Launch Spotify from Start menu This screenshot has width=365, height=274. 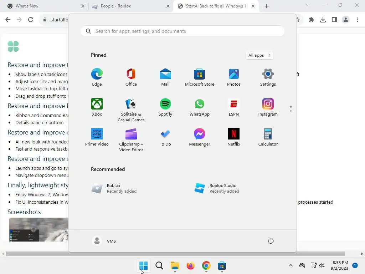pyautogui.click(x=165, y=107)
